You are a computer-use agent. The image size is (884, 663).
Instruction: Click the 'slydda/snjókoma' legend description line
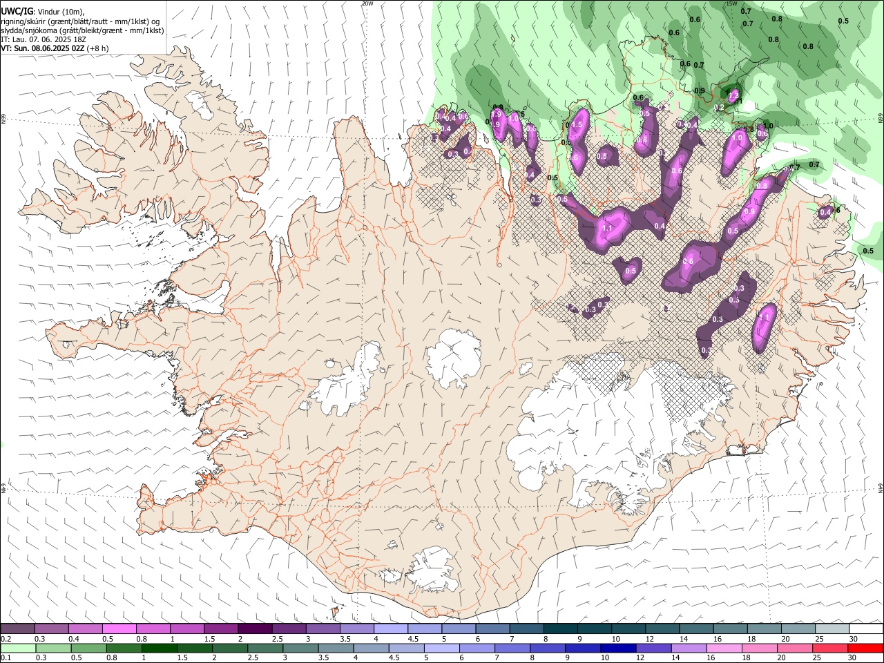click(x=82, y=30)
